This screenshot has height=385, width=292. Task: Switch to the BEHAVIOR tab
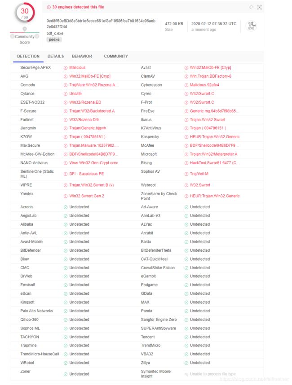coord(82,56)
